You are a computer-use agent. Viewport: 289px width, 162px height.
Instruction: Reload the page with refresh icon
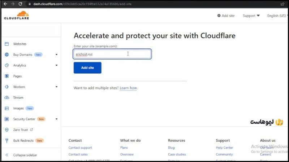click(x=20, y=4)
